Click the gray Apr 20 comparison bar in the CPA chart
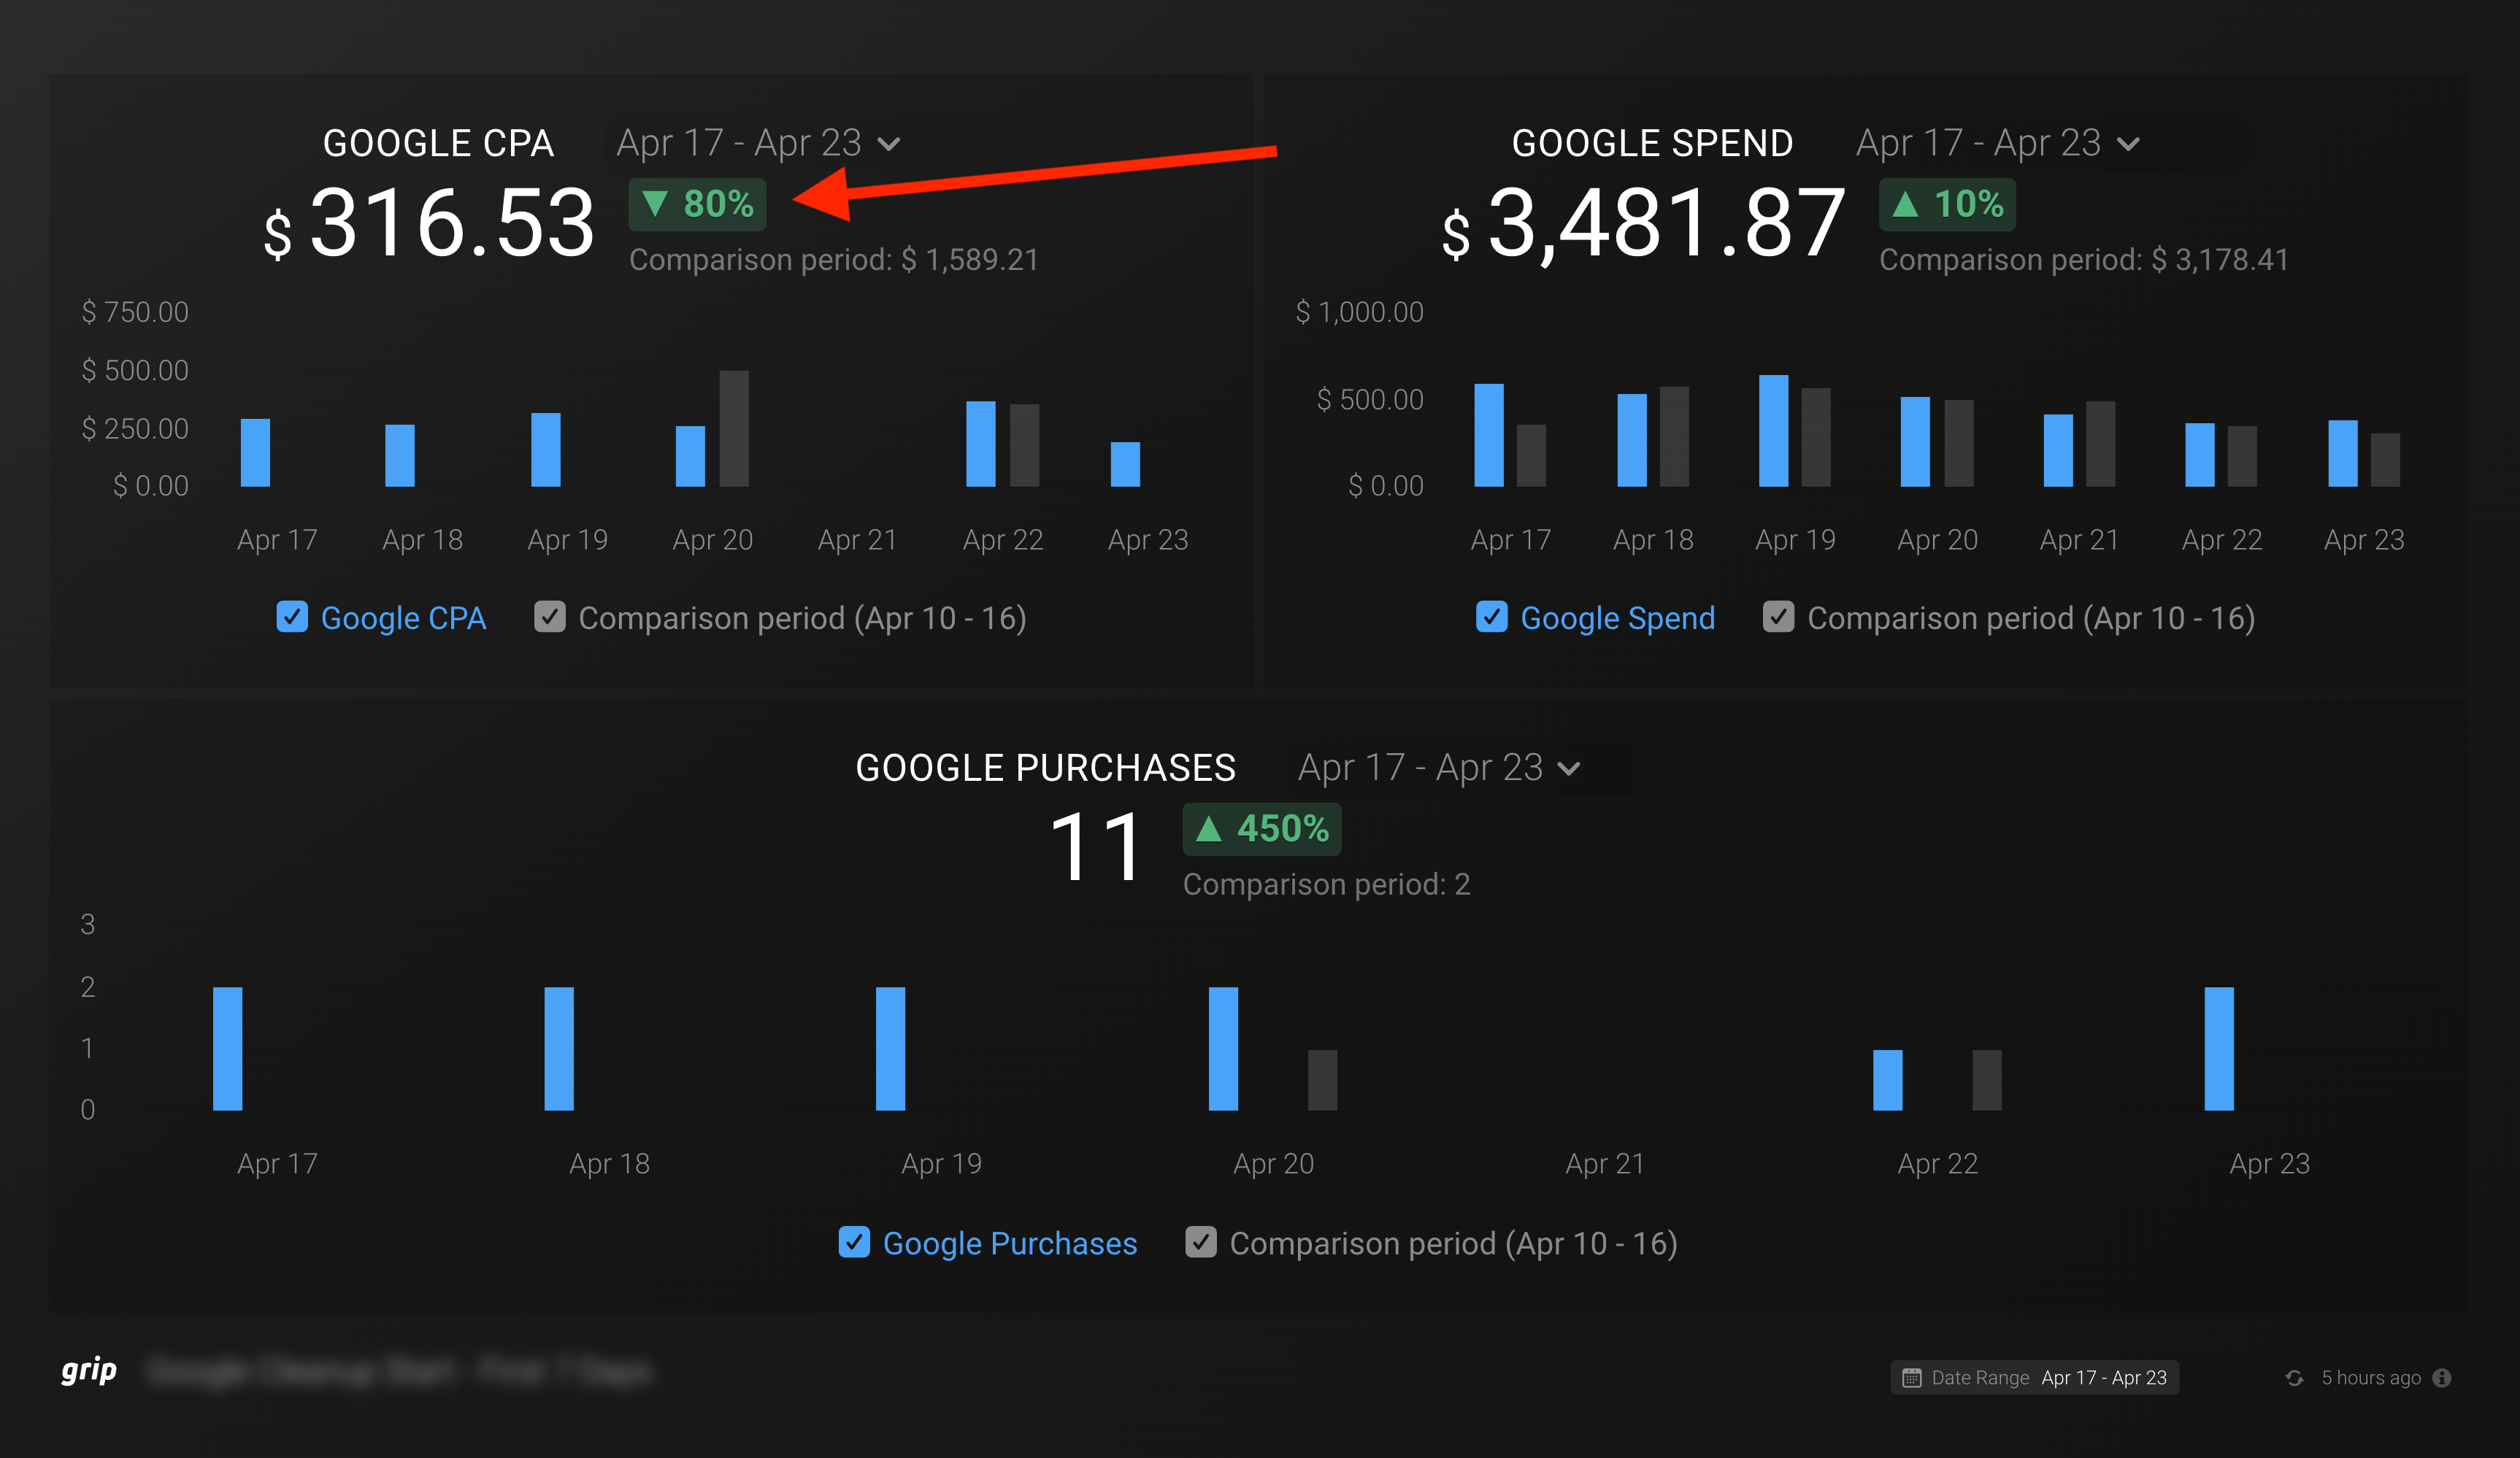 (734, 428)
